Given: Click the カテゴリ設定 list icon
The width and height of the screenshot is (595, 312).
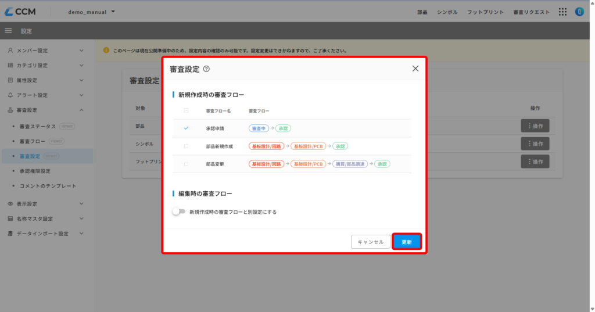Looking at the screenshot, I should tap(10, 65).
